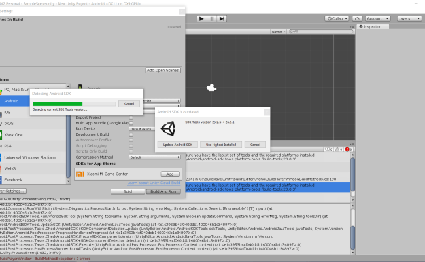This screenshot has height=262, width=425.
Task: Click the Unity logo in the SDK dialog
Action: click(168, 128)
